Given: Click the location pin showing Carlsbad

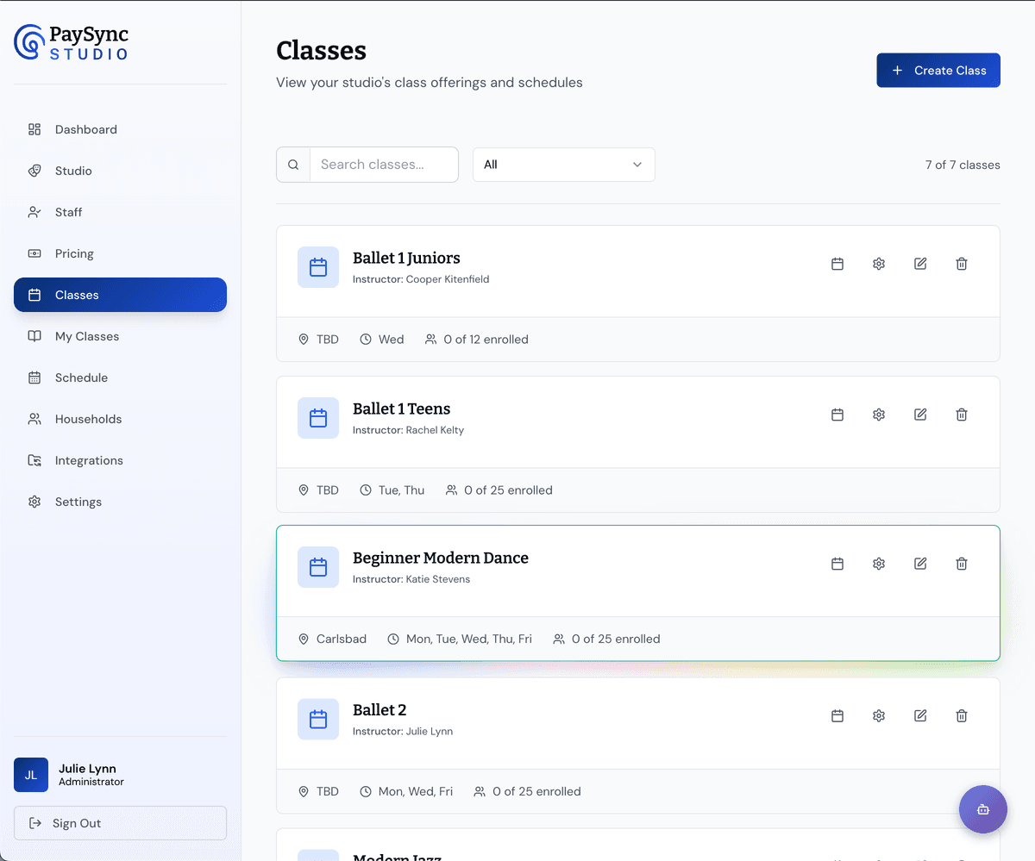Looking at the screenshot, I should click(x=304, y=639).
